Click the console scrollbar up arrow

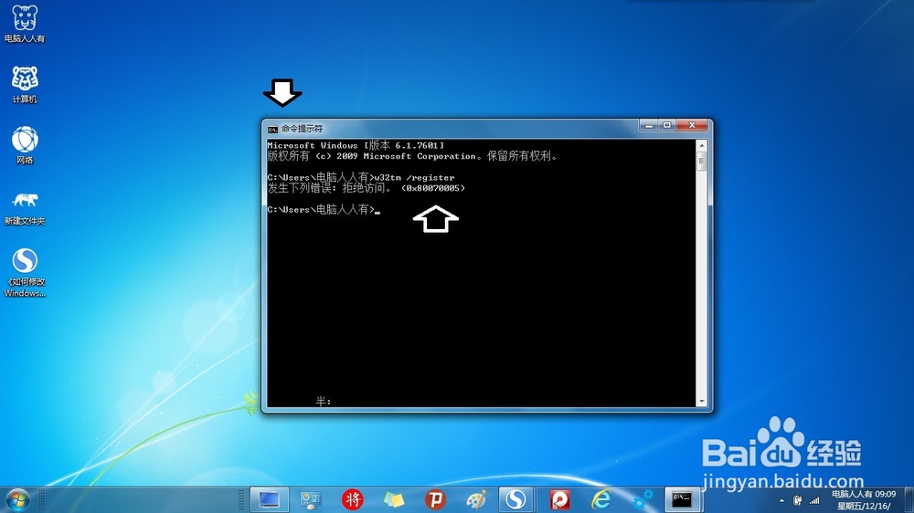click(x=702, y=145)
